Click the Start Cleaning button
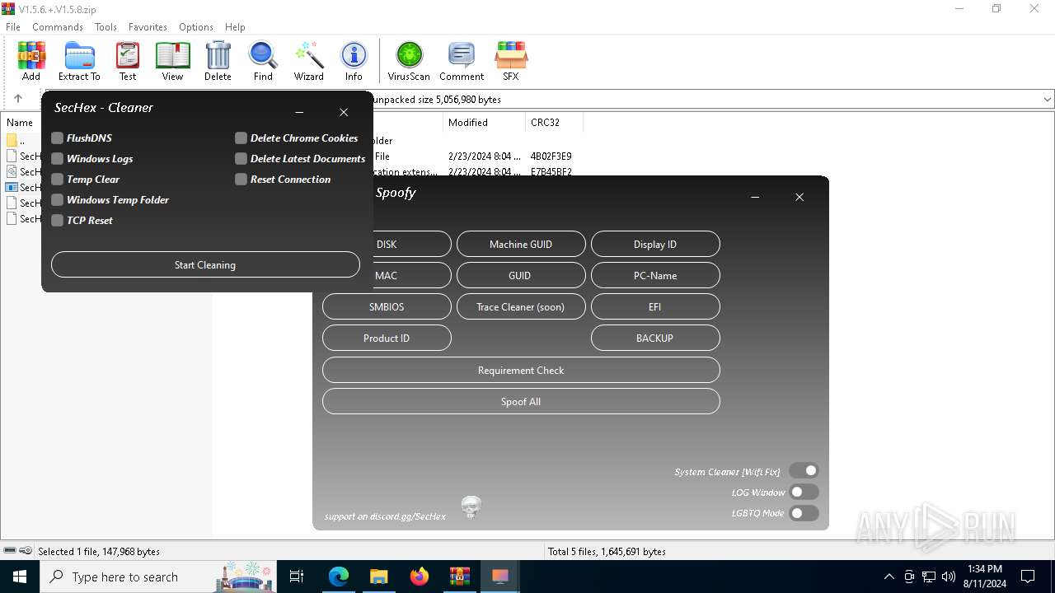Image resolution: width=1055 pixels, height=593 pixels. (x=205, y=264)
